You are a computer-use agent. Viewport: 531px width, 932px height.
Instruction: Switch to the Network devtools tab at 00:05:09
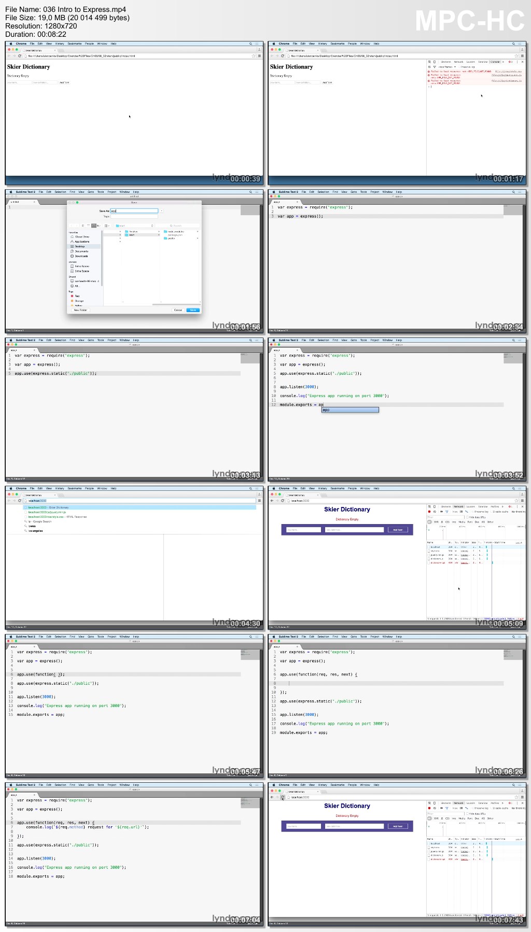click(458, 506)
